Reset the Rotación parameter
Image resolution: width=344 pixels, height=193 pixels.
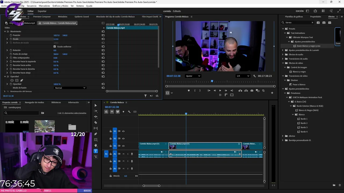[103, 50]
